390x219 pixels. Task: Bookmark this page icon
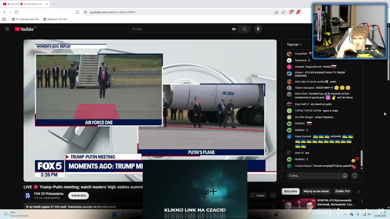(77, 12)
